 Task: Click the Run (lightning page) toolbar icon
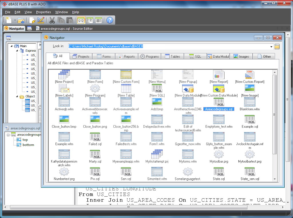(32, 20)
